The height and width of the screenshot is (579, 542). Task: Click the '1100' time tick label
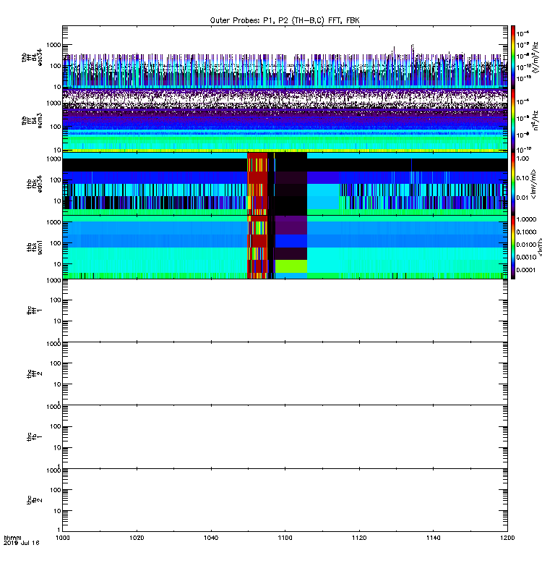(285, 538)
